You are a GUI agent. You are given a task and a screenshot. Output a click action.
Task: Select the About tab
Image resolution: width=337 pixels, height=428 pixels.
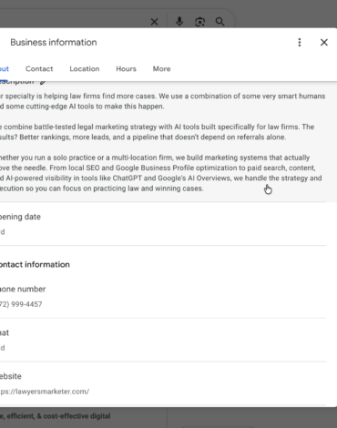pyautogui.click(x=5, y=69)
